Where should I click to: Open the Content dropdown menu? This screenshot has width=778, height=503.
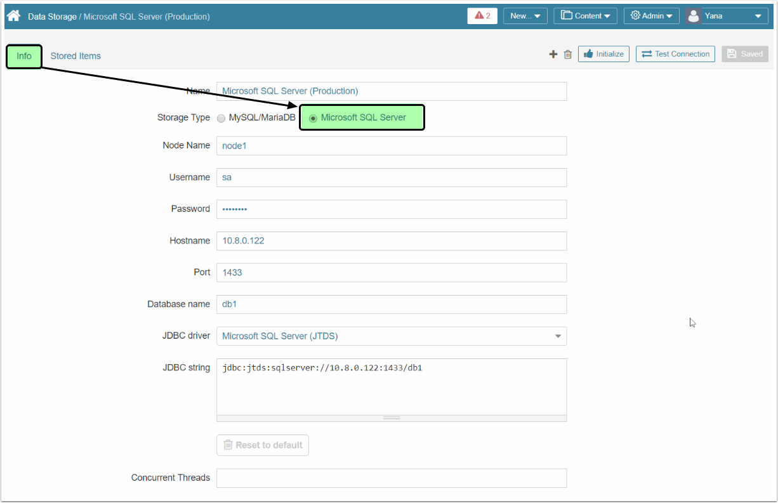tap(585, 16)
